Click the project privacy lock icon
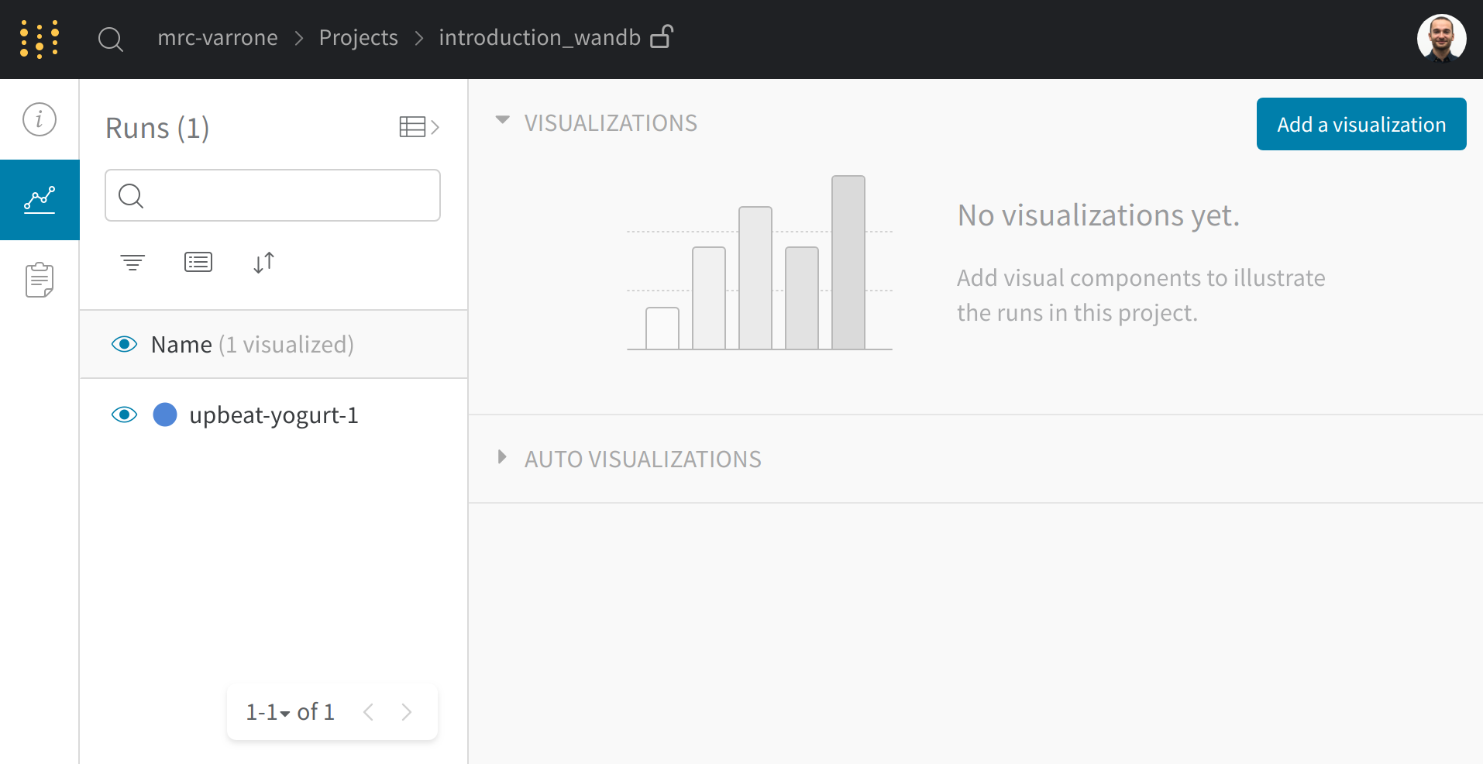The height and width of the screenshot is (764, 1483). pos(662,36)
